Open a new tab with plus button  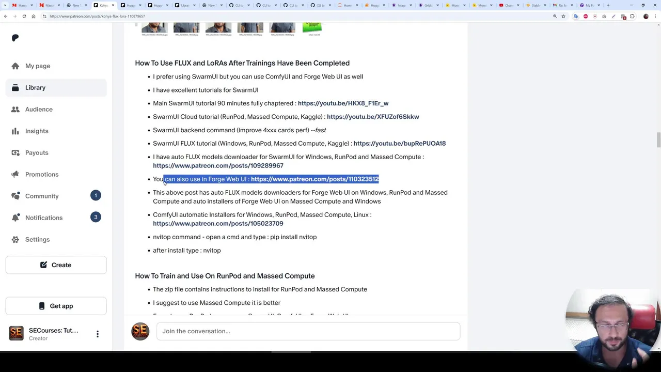(608, 5)
